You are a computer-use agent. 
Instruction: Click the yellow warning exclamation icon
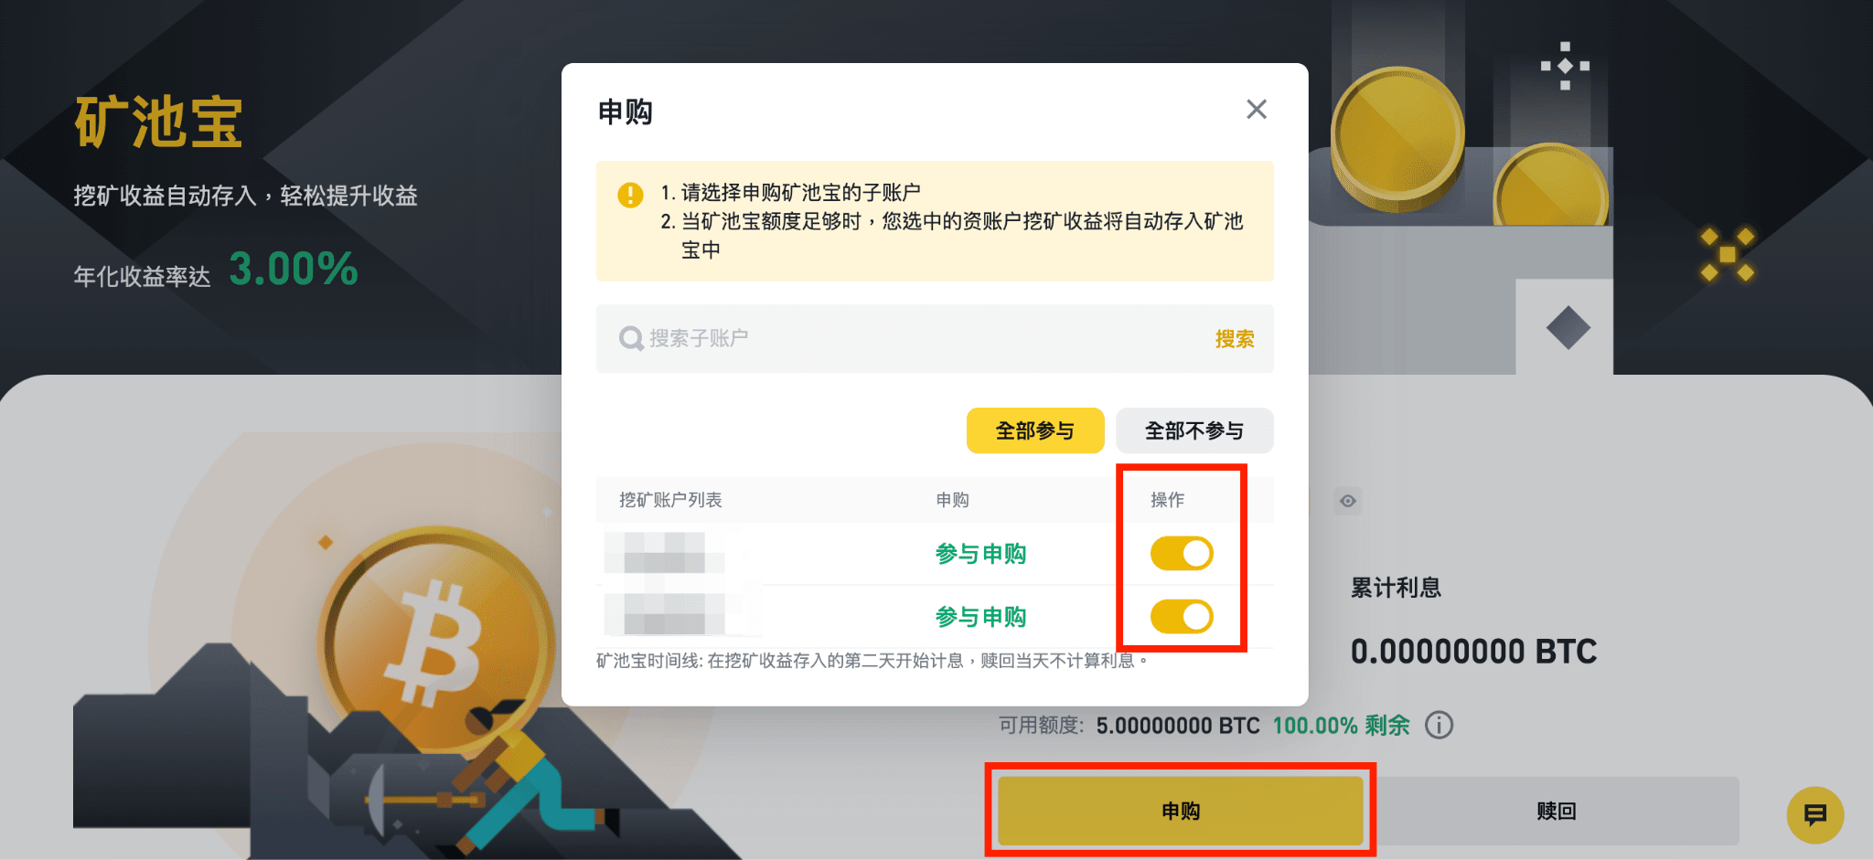(x=630, y=195)
